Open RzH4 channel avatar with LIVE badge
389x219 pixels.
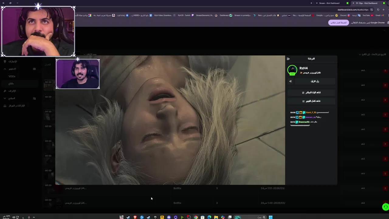292,70
